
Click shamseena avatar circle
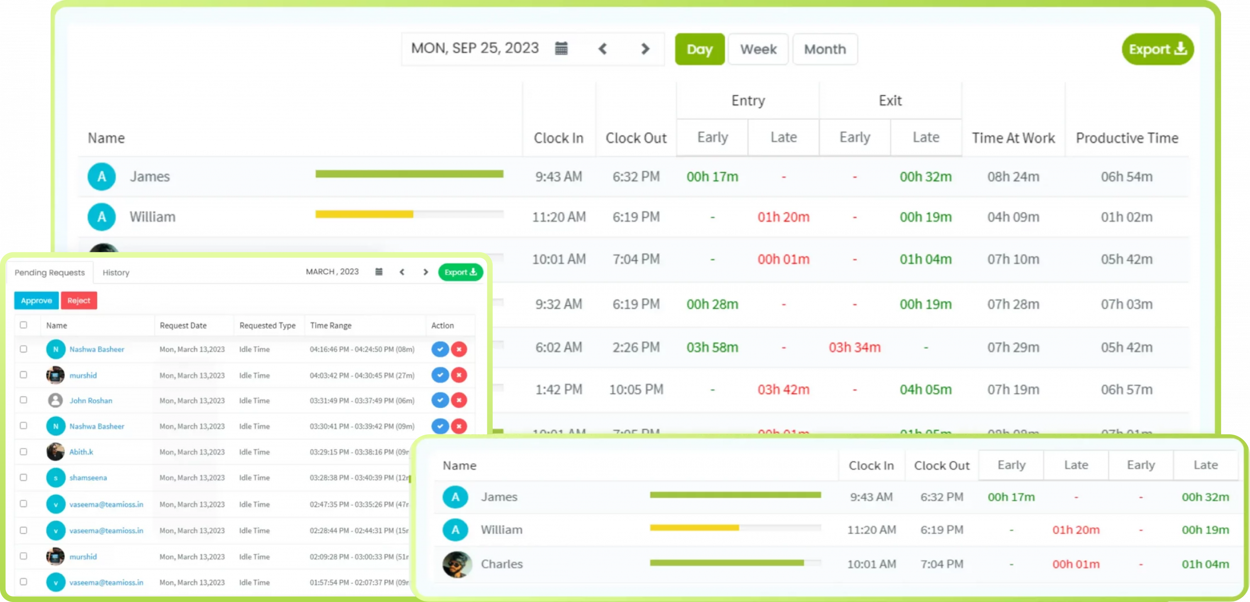click(55, 478)
